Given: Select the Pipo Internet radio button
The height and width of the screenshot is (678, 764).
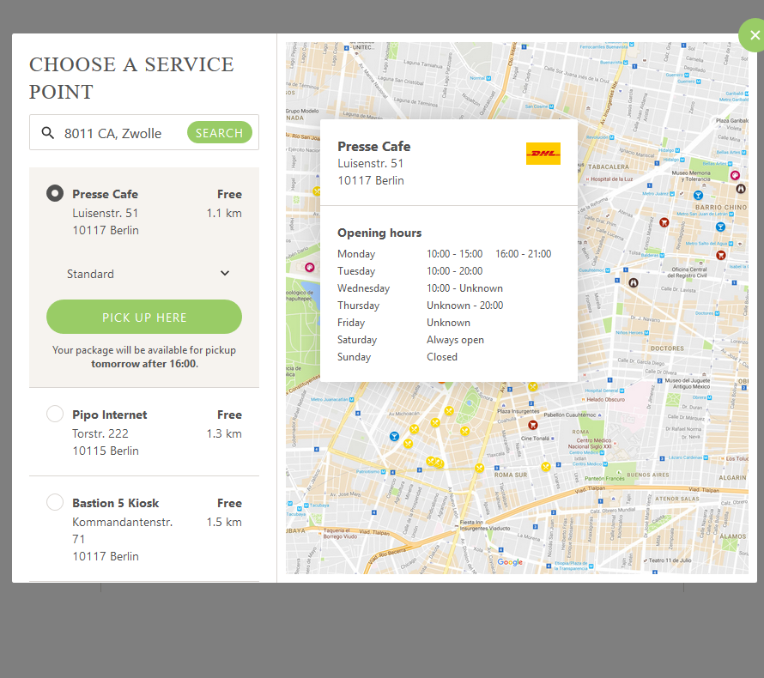Looking at the screenshot, I should [55, 414].
